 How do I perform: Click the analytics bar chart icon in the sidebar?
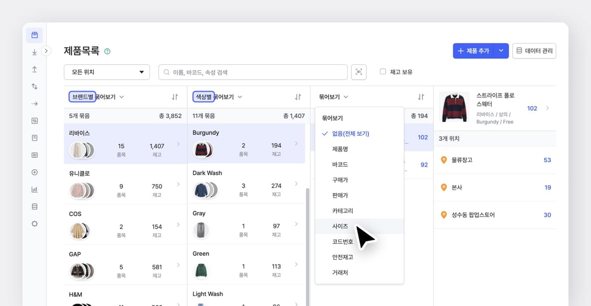tap(34, 189)
